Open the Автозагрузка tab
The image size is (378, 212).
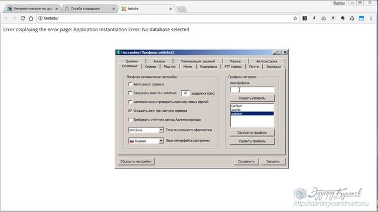pyautogui.click(x=266, y=61)
